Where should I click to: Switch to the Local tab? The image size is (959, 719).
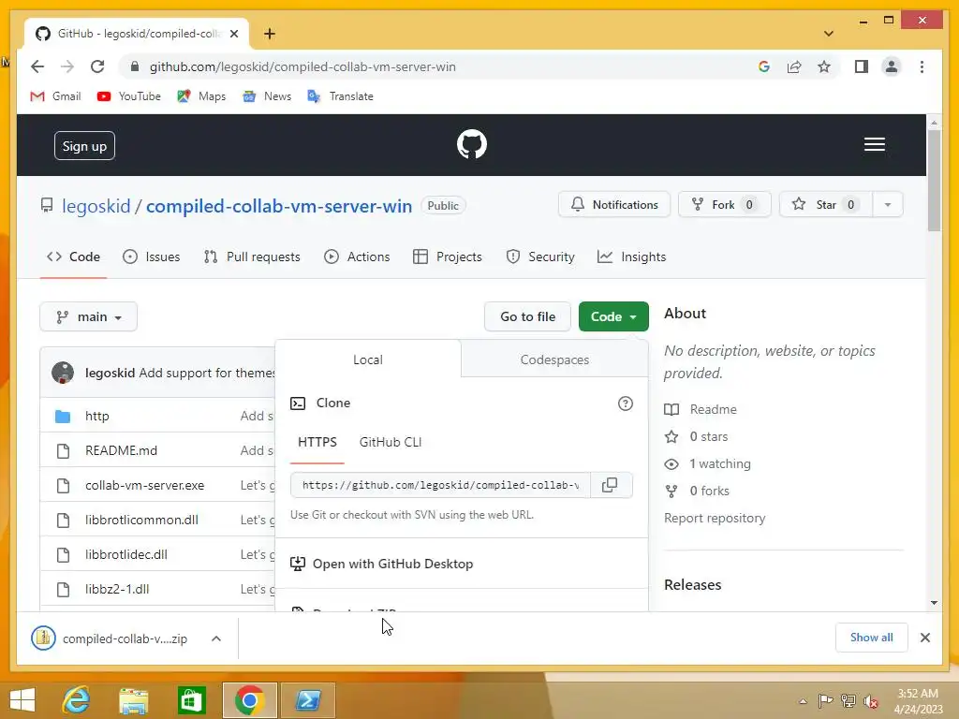pos(367,359)
